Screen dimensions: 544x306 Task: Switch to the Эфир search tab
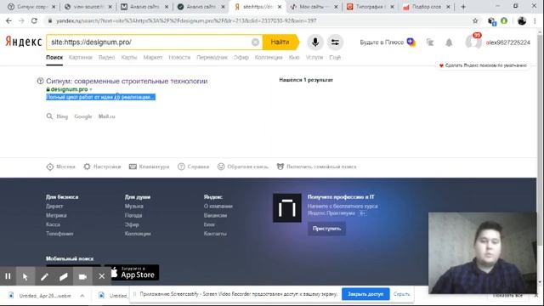click(x=241, y=57)
